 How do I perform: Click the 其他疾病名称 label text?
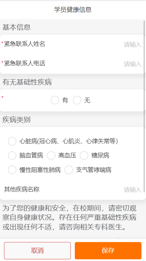(x=22, y=189)
